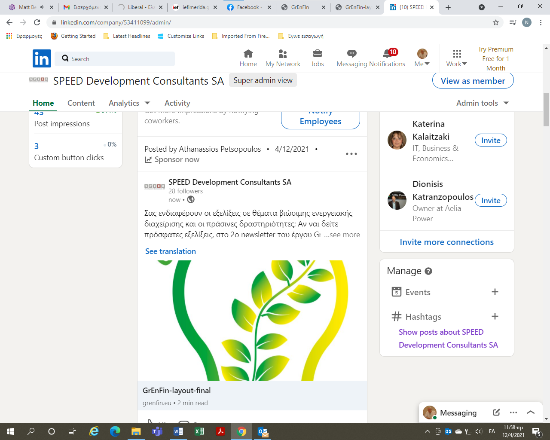
Task: Click Try Premium Free for 1 Month
Action: (495, 59)
